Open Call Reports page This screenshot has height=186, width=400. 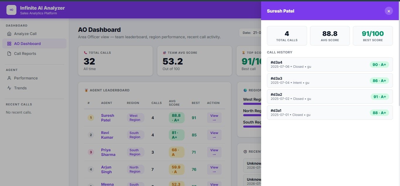pyautogui.click(x=34, y=53)
